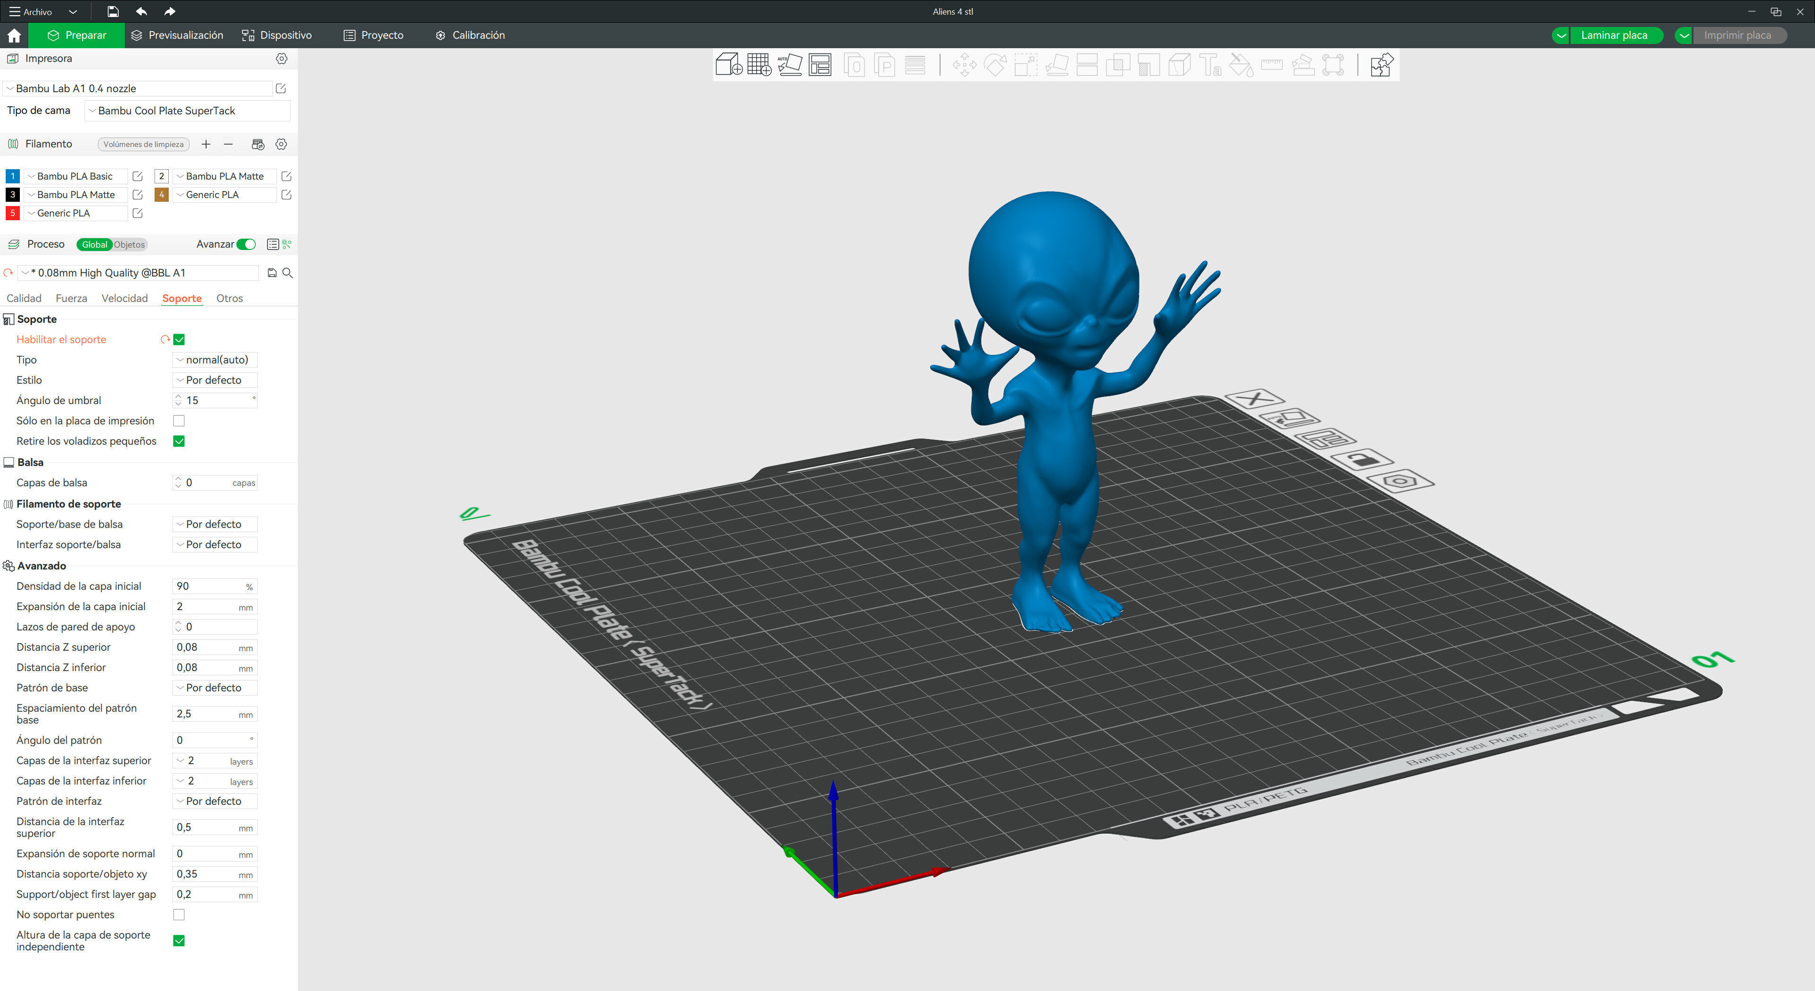Open the Text shape tool
This screenshot has width=1815, height=991.
(1210, 66)
